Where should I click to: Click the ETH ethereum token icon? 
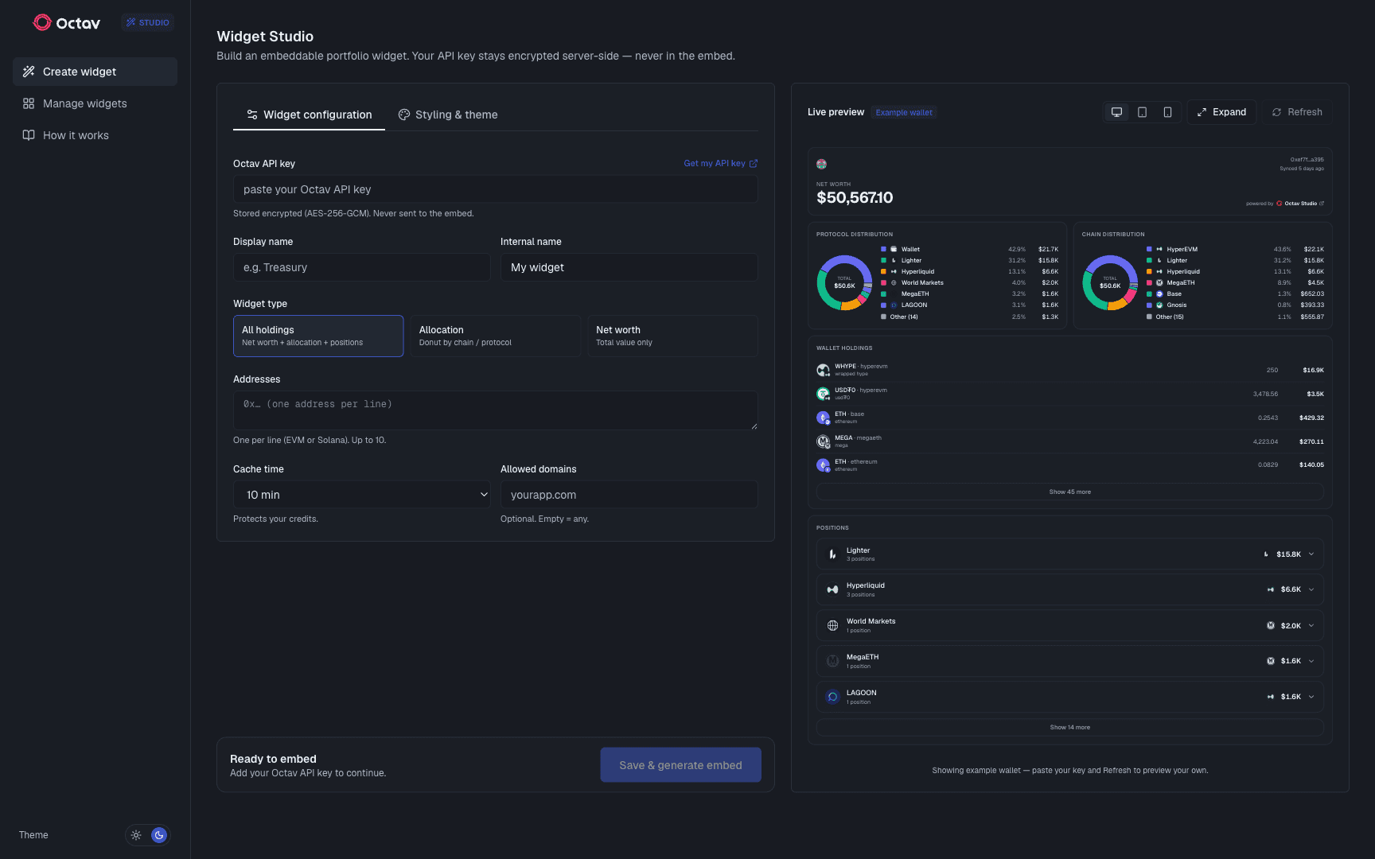[824, 465]
